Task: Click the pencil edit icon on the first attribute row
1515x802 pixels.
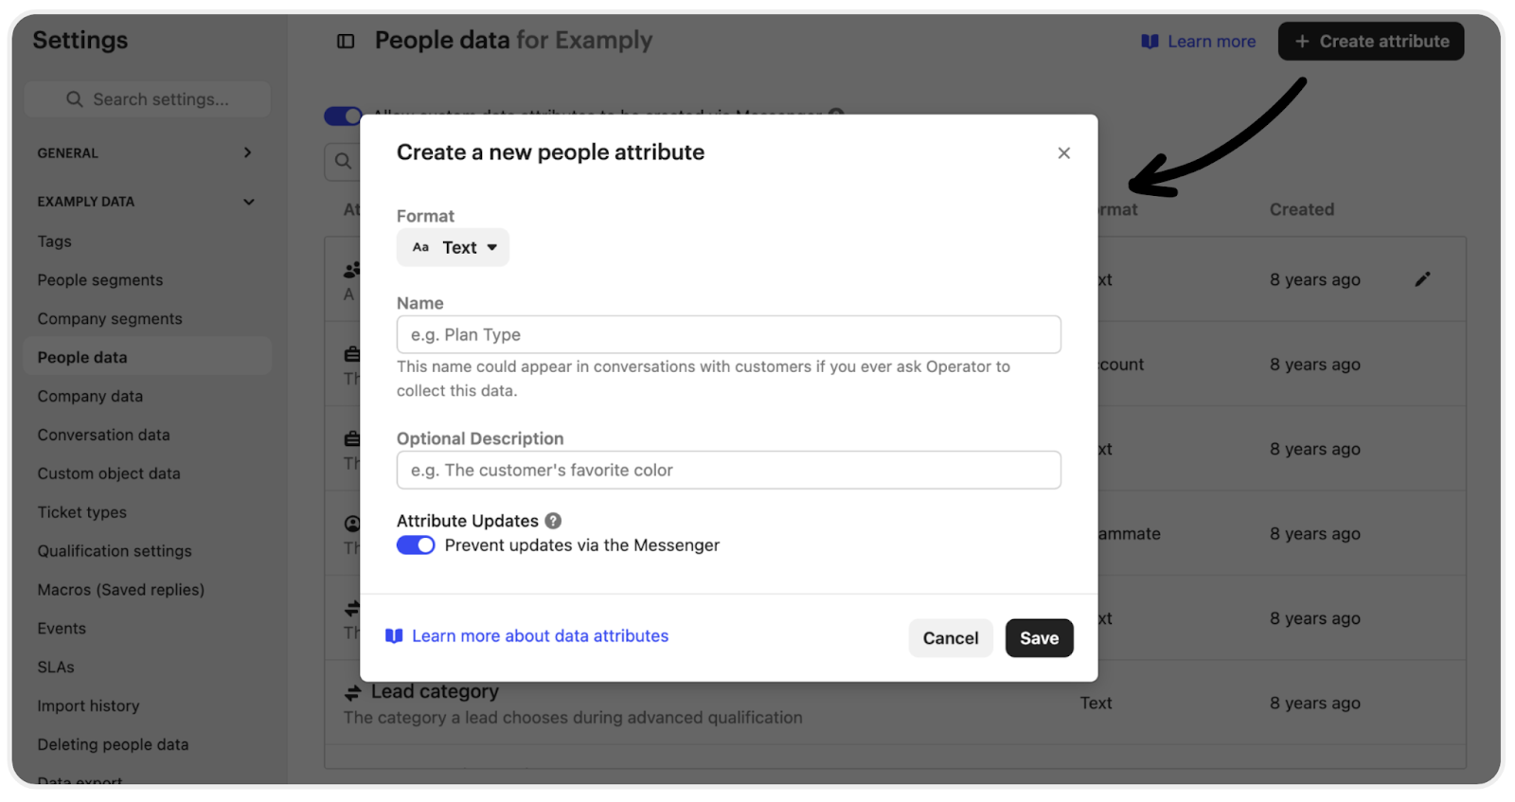Action: (x=1422, y=278)
